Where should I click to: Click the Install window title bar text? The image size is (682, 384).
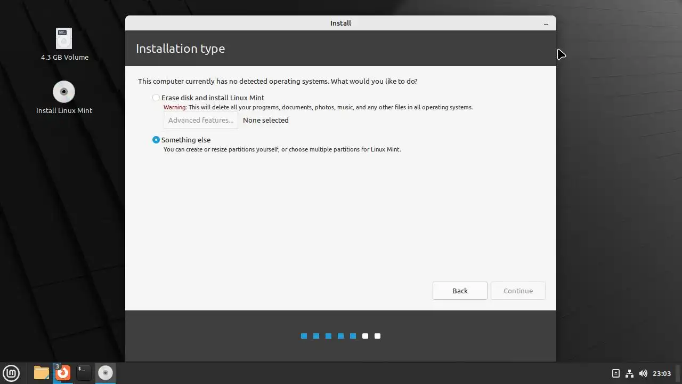340,23
